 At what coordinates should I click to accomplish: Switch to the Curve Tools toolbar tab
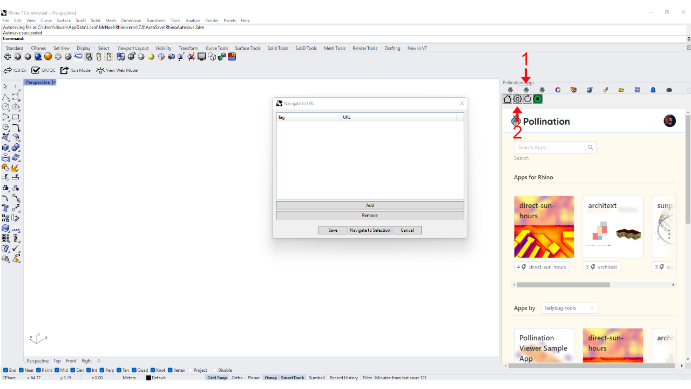(216, 48)
